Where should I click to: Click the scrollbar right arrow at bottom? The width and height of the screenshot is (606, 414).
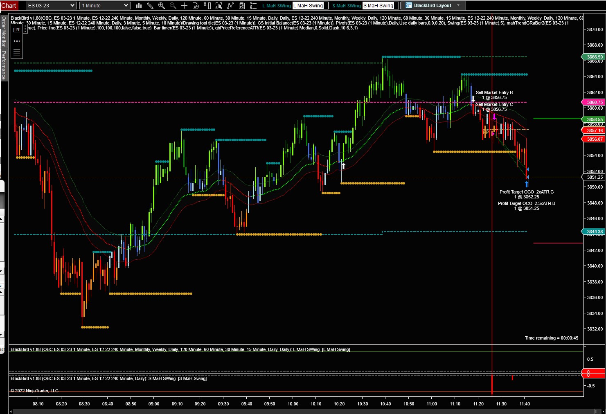(603, 411)
